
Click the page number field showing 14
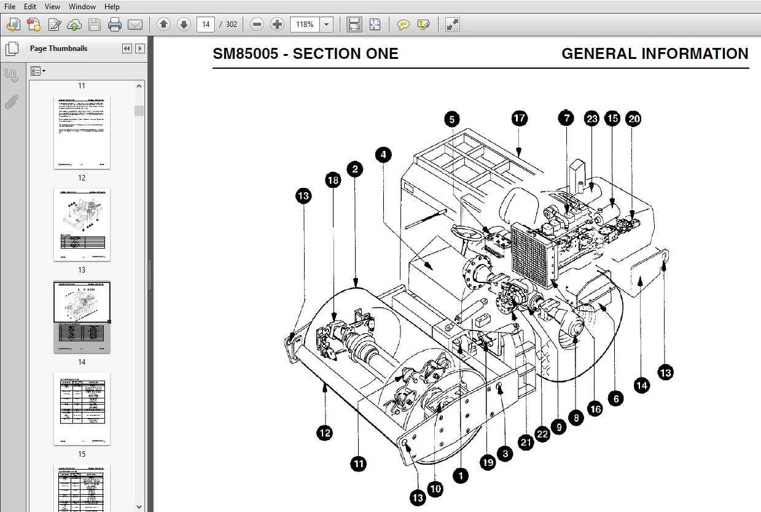[x=206, y=25]
